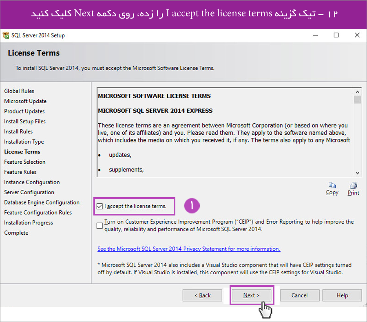This screenshot has width=367, height=322.
Task: Click the Back button
Action: pyautogui.click(x=202, y=295)
